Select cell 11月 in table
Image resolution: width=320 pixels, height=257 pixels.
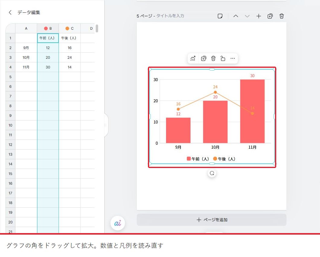coord(26,67)
